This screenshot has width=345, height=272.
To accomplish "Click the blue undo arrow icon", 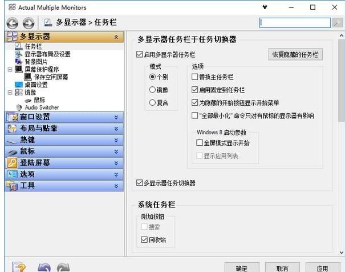I will [44, 267].
